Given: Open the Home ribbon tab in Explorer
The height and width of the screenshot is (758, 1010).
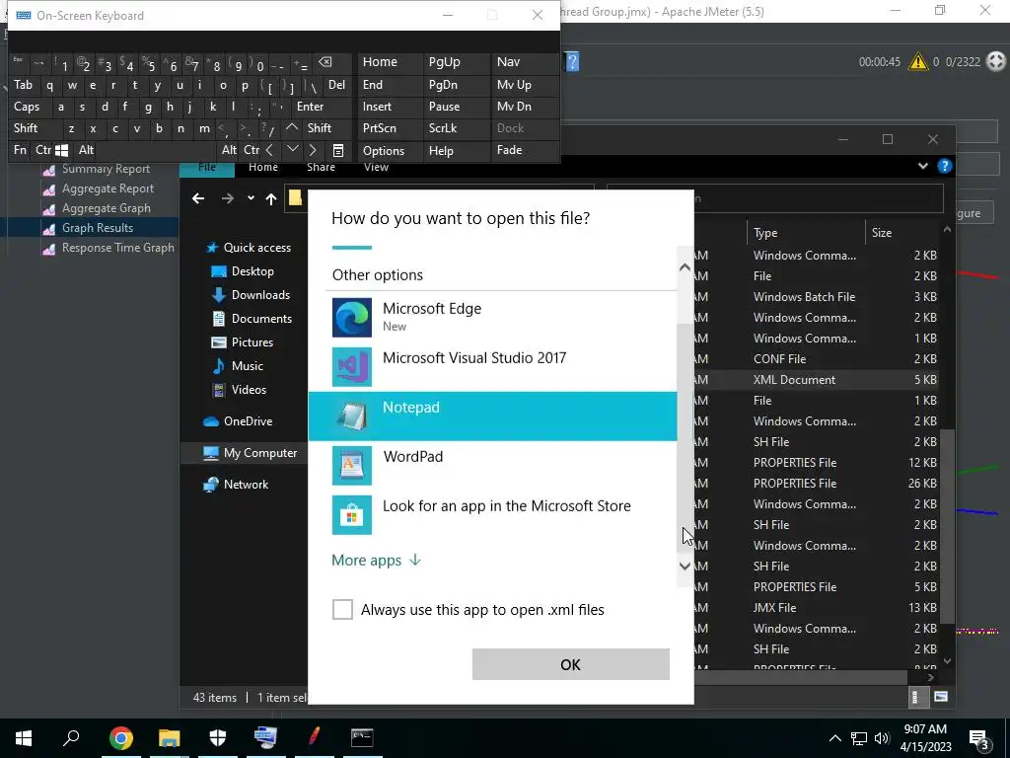Looking at the screenshot, I should (263, 168).
